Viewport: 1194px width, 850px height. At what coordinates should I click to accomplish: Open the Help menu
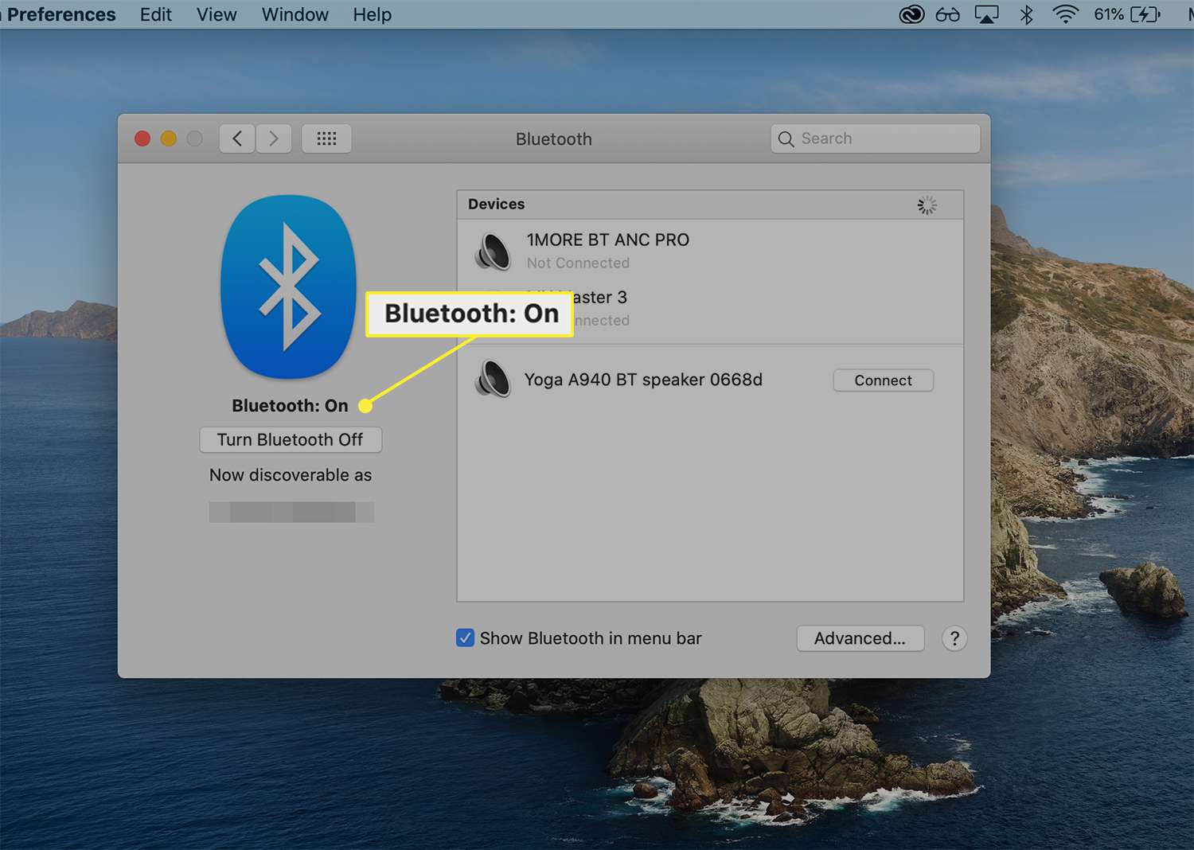tap(373, 14)
